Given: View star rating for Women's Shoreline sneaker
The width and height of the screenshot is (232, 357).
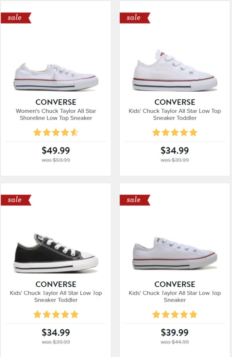Looking at the screenshot, I should pos(56,132).
